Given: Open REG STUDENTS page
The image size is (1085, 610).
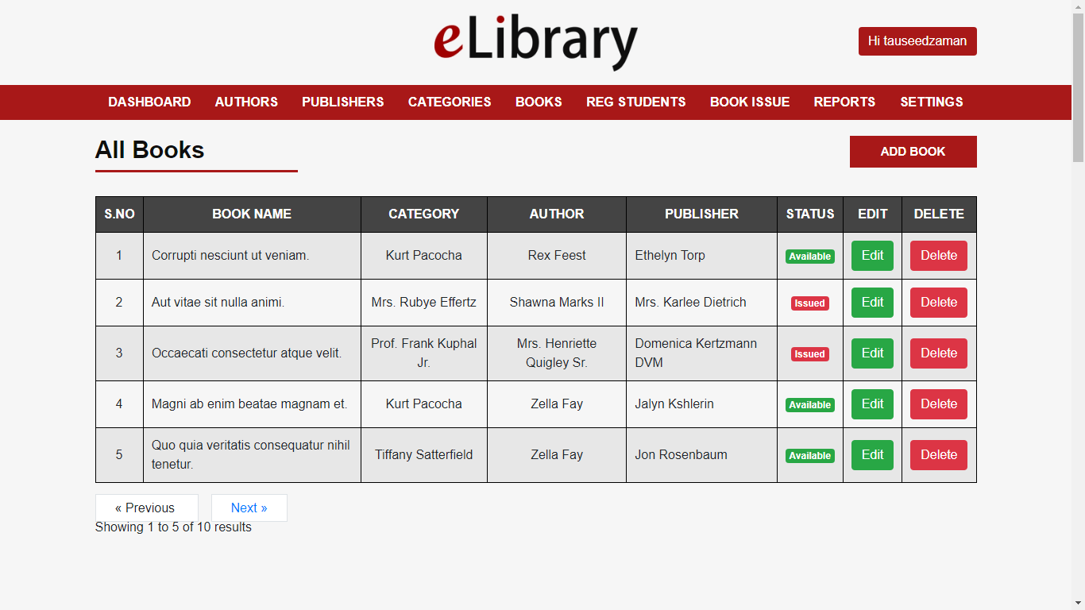Looking at the screenshot, I should 635,102.
